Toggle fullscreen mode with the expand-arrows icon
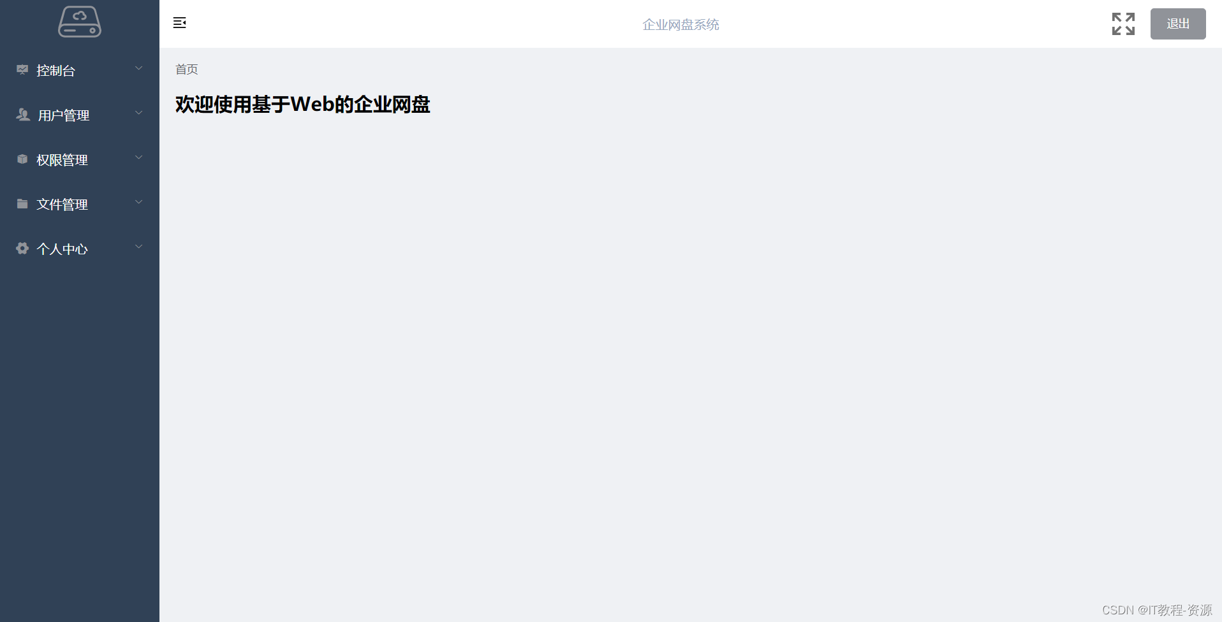 1123,24
